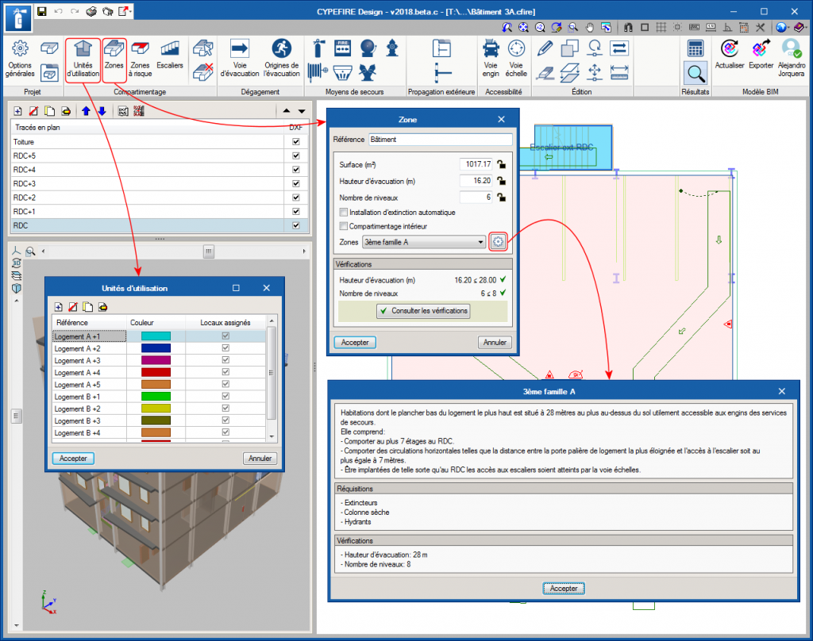Click the Référence field containing Bâtiment

point(440,139)
